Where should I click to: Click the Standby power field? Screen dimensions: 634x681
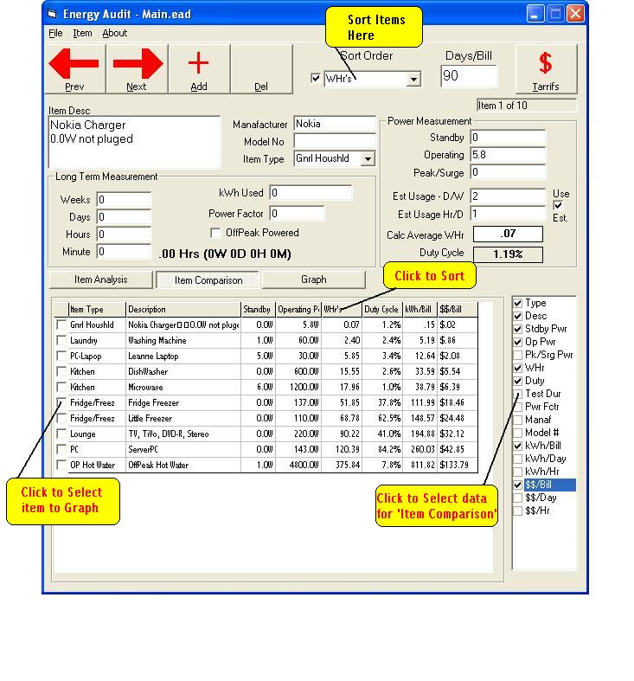click(x=508, y=138)
